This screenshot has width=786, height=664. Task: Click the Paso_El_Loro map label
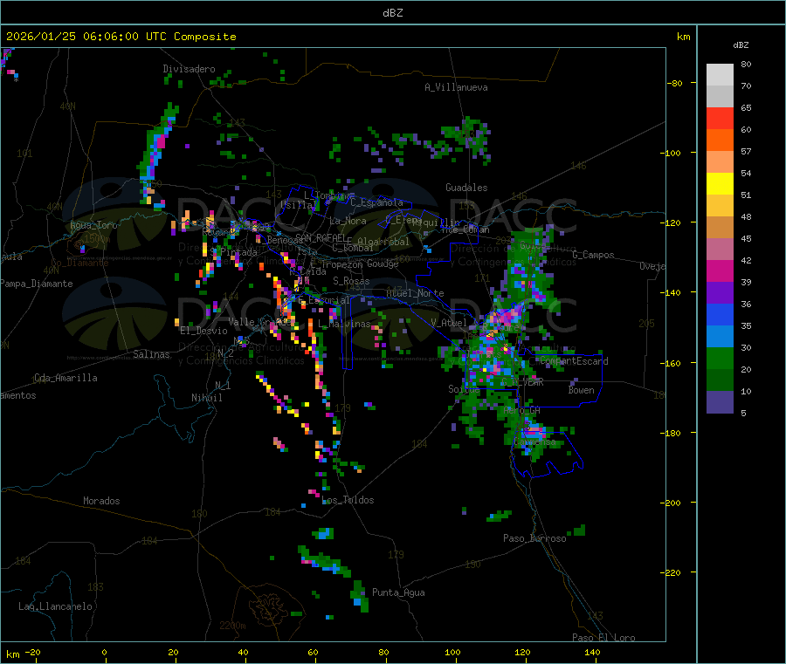pos(604,638)
